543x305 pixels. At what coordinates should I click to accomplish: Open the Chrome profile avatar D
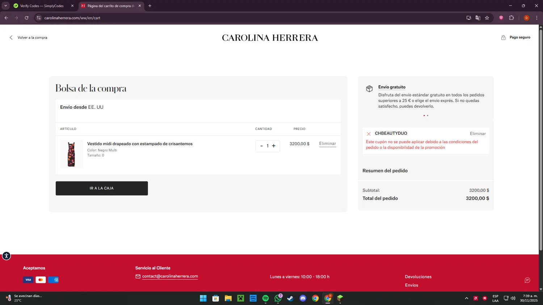(526, 18)
